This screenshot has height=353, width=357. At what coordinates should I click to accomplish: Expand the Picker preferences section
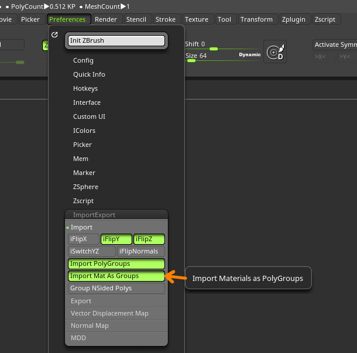(83, 145)
